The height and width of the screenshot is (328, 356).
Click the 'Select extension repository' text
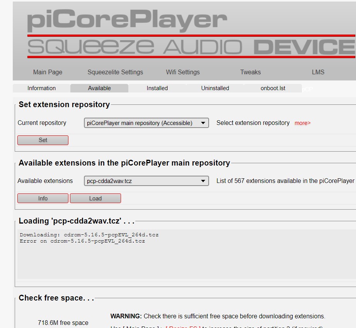[x=253, y=123]
